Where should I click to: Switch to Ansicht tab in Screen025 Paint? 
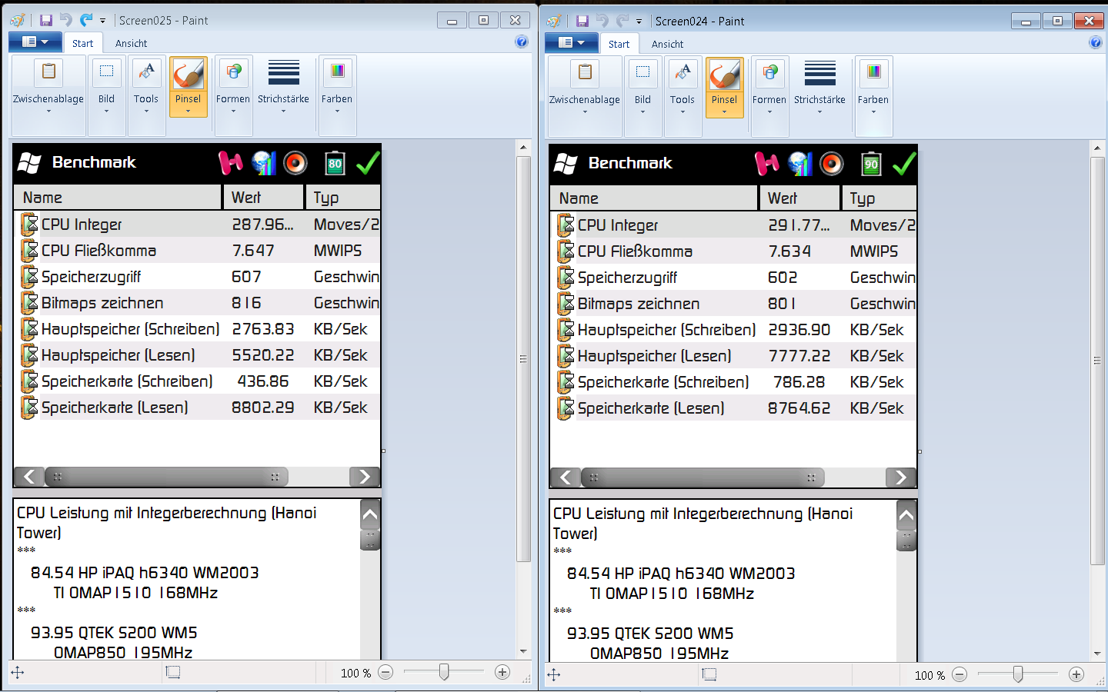coord(131,43)
